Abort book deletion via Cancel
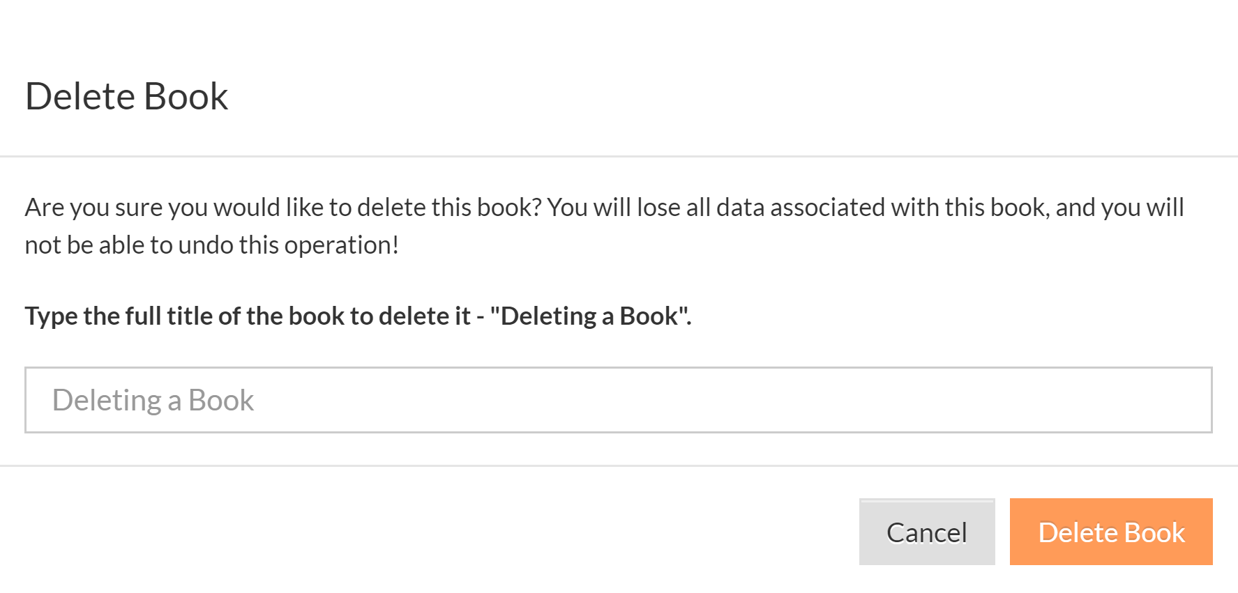 click(926, 532)
